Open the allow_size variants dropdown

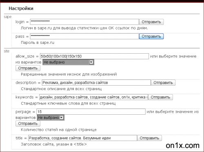coord(69,62)
